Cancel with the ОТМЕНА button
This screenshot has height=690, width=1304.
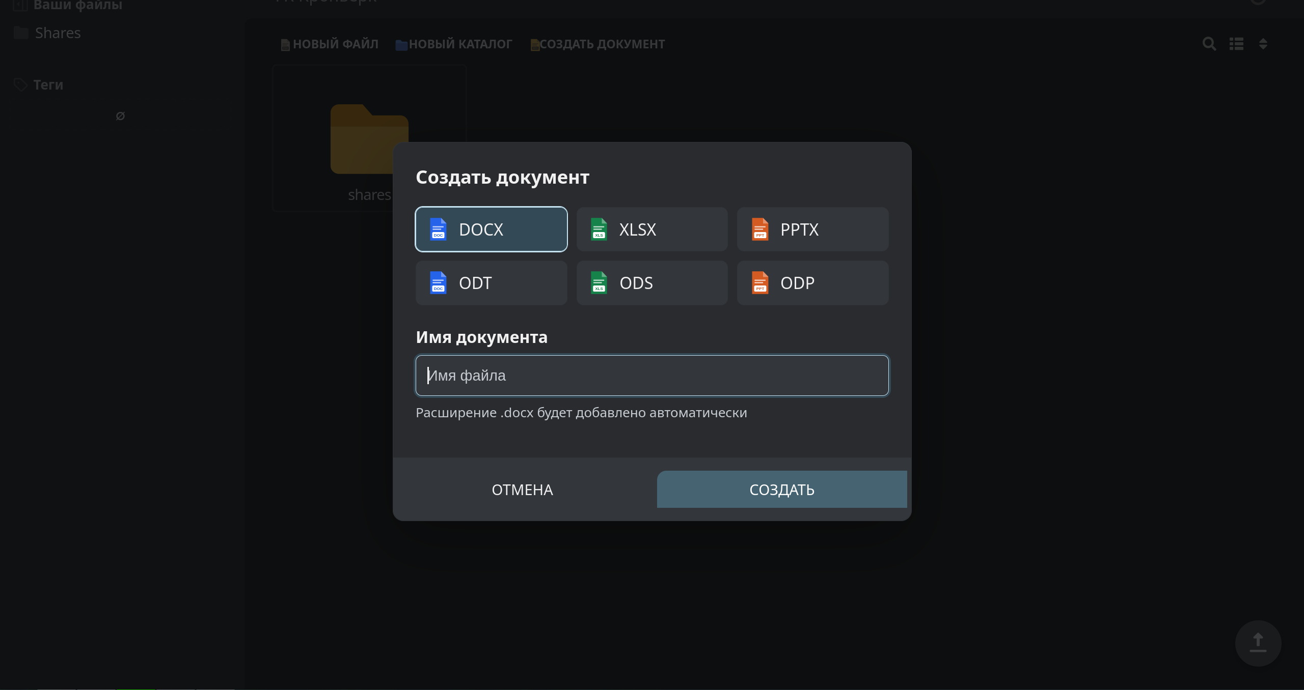[x=522, y=490]
